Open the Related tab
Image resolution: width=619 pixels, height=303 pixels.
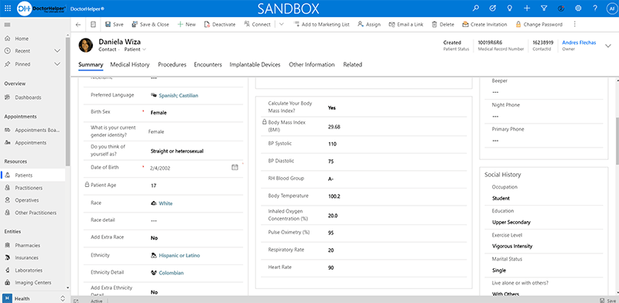point(353,65)
